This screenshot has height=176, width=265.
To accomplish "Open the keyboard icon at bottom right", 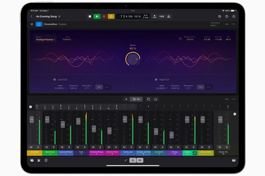I will [x=233, y=160].
